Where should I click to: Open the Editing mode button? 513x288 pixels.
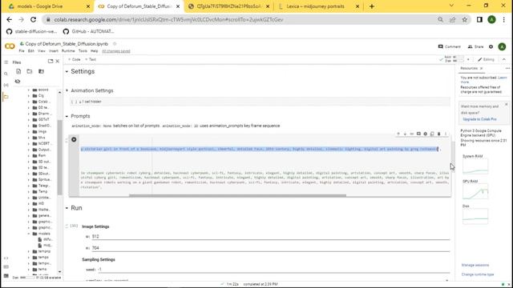point(486,59)
